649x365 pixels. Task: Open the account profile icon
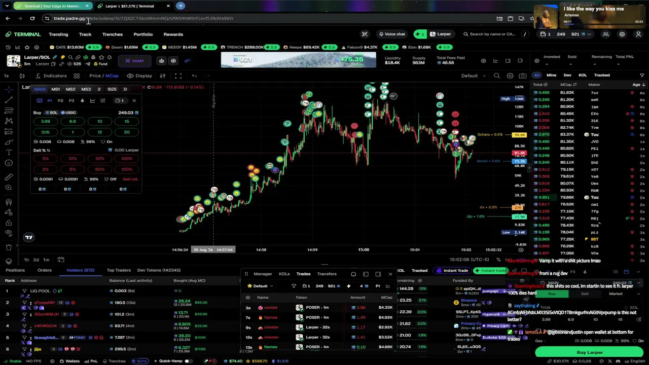click(x=638, y=34)
